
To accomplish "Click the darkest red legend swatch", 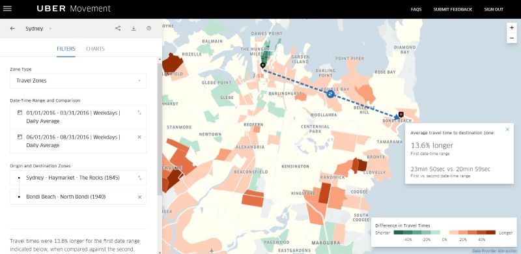I will (491, 233).
